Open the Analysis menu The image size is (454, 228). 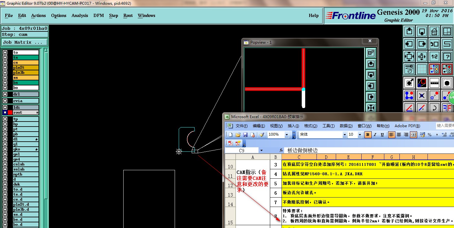pos(80,15)
